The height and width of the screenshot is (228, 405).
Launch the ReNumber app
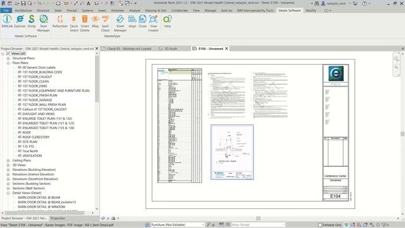(x=60, y=21)
